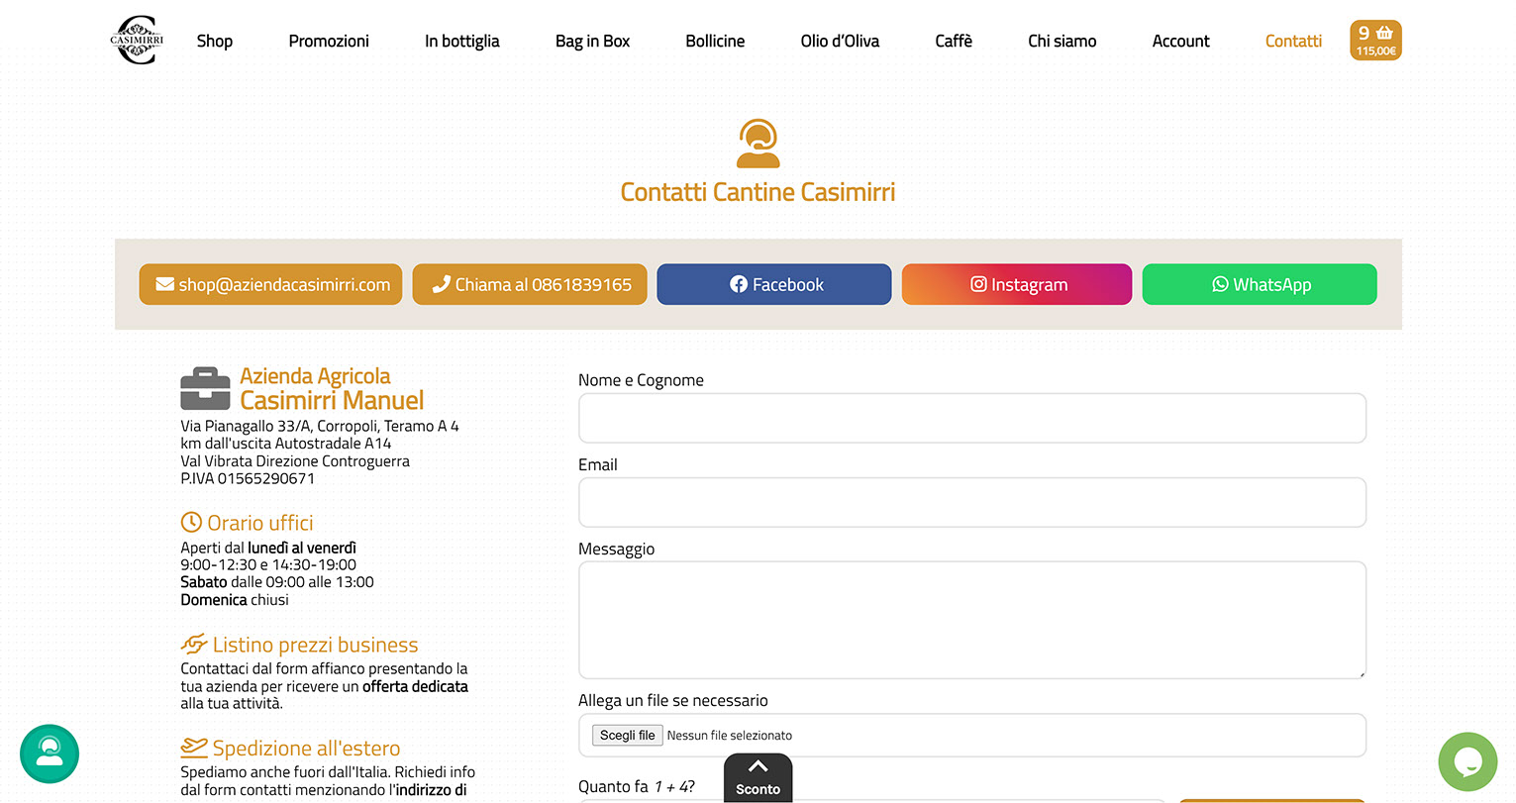Select Bag in Box in navigation
This screenshot has width=1516, height=803.
tap(593, 41)
